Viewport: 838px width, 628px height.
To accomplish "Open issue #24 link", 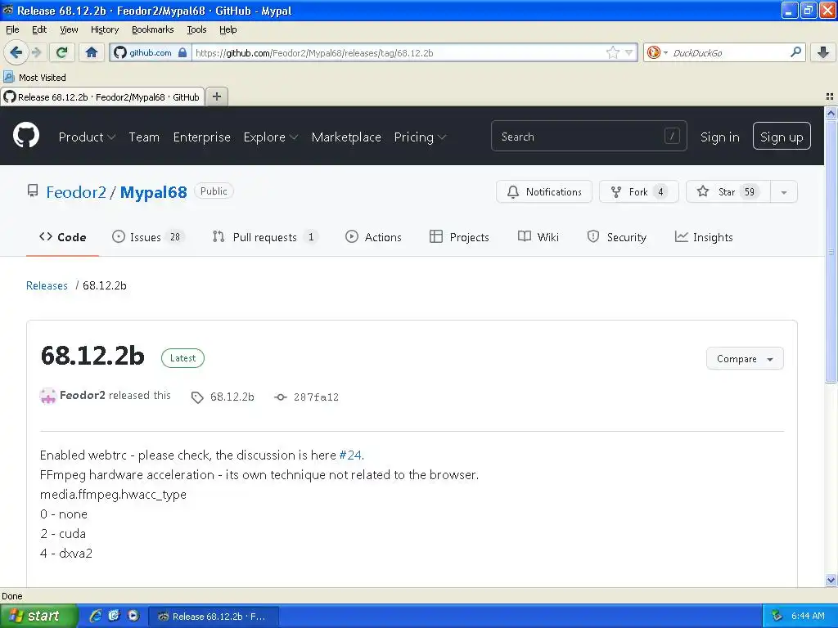I will (350, 455).
